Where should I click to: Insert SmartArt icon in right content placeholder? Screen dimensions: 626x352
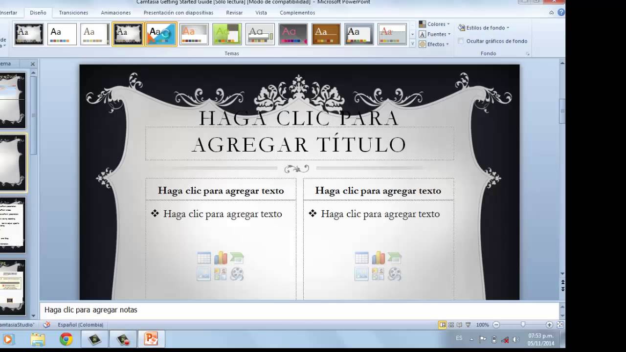[394, 258]
